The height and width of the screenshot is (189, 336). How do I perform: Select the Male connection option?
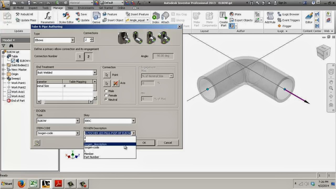pyautogui.click(x=106, y=91)
